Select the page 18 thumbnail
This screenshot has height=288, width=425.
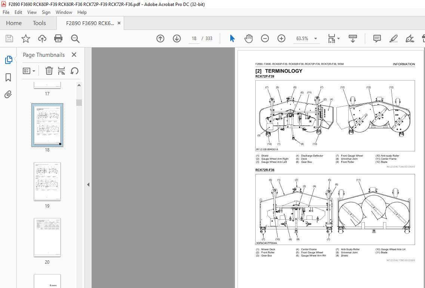coord(47,125)
